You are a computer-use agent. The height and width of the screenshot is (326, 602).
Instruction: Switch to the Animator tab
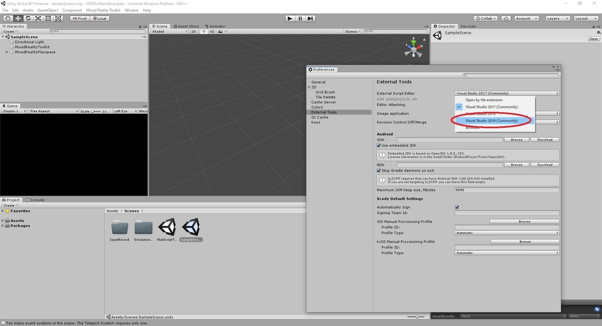[215, 26]
